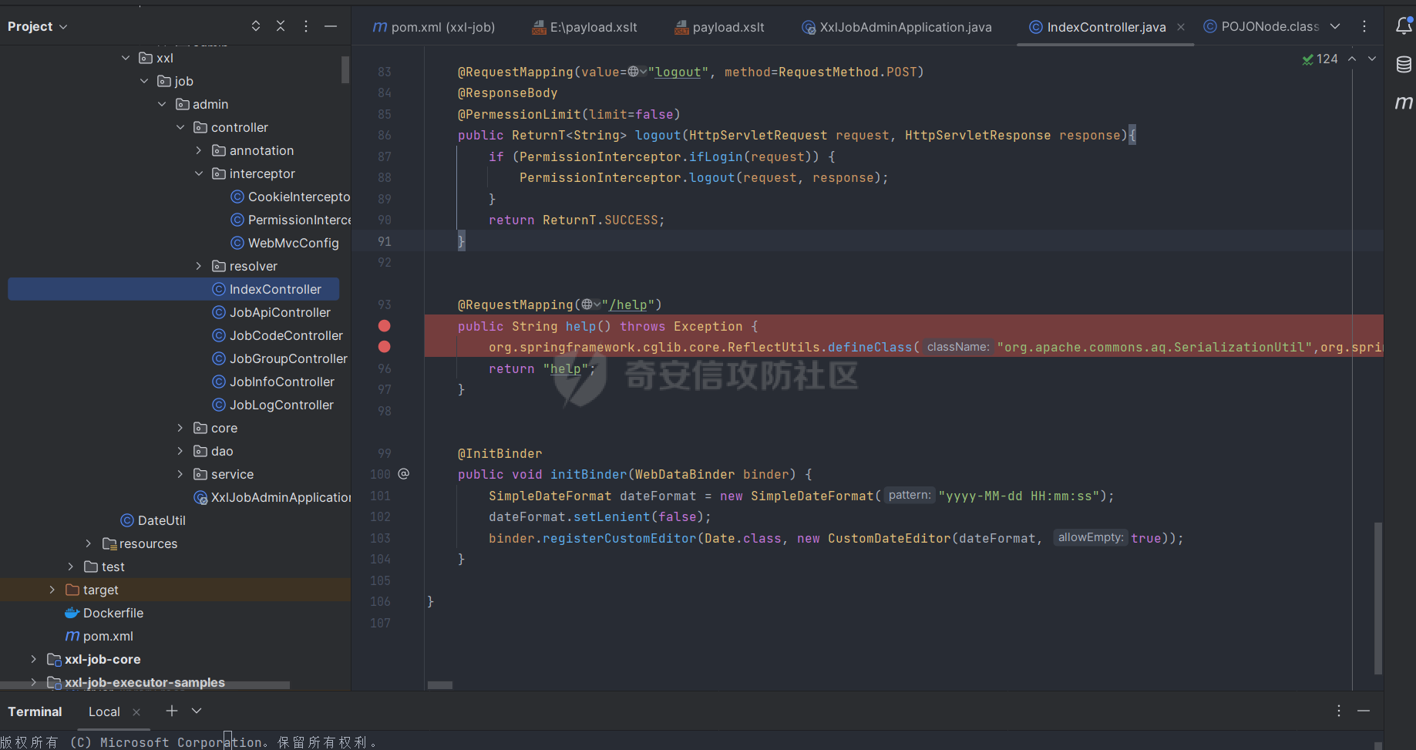1416x750 pixels.
Task: Click the inspections widget showing 124
Action: tap(1323, 59)
